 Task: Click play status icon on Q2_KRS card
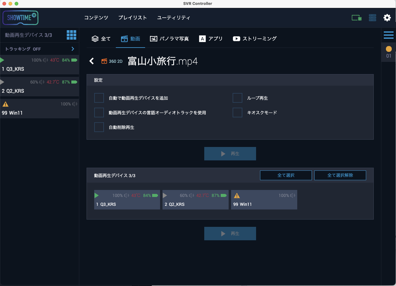point(165,195)
